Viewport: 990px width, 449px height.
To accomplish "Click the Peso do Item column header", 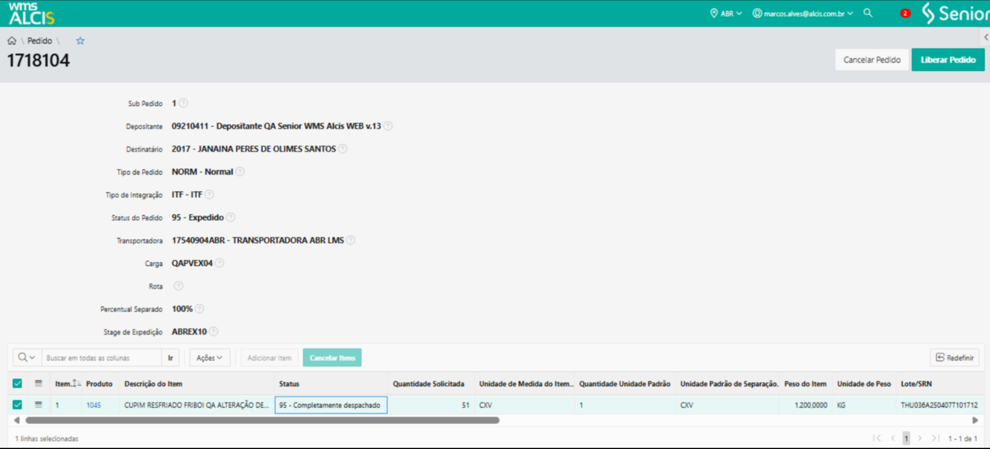I will click(x=805, y=384).
